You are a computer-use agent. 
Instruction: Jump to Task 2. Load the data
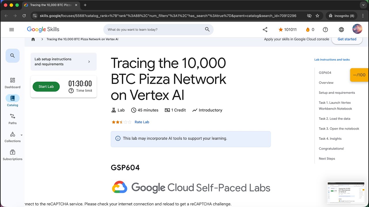point(334,118)
